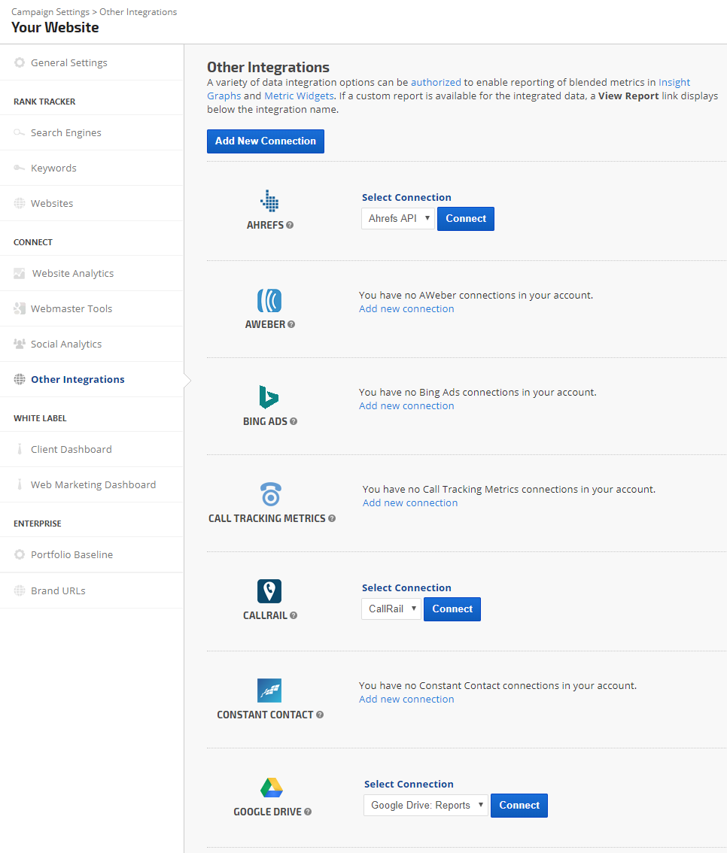
Task: Open the Google Drive: Reports dropdown
Action: 426,806
